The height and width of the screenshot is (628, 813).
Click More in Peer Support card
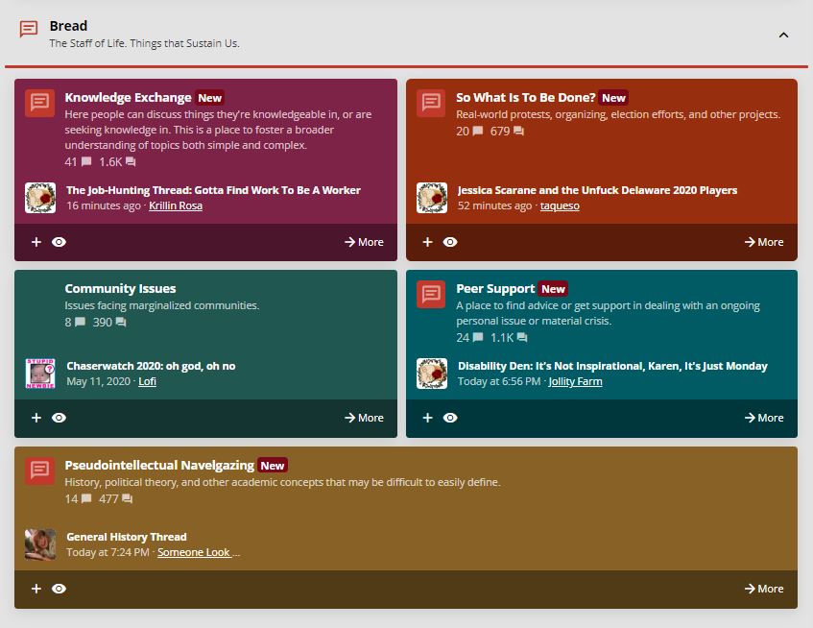[764, 418]
